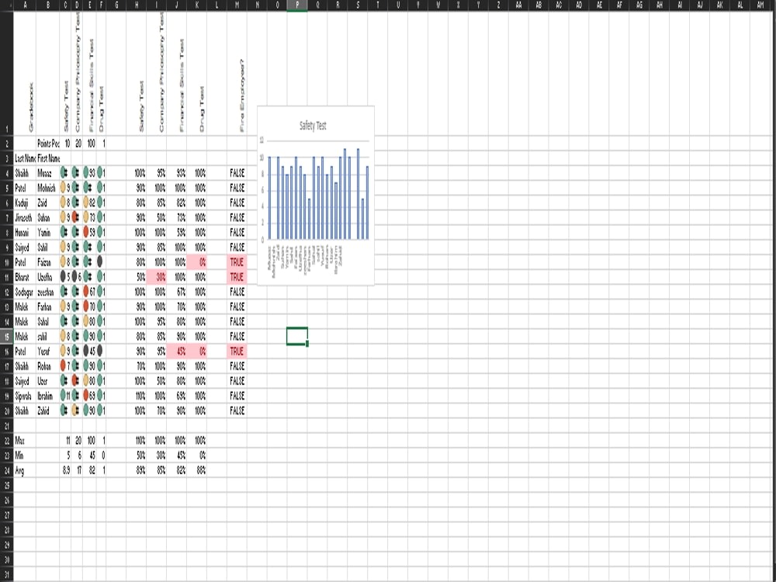Image resolution: width=776 pixels, height=582 pixels.
Task: Click dark gray icon cell showing 6 in row 11
Action: click(x=77, y=277)
